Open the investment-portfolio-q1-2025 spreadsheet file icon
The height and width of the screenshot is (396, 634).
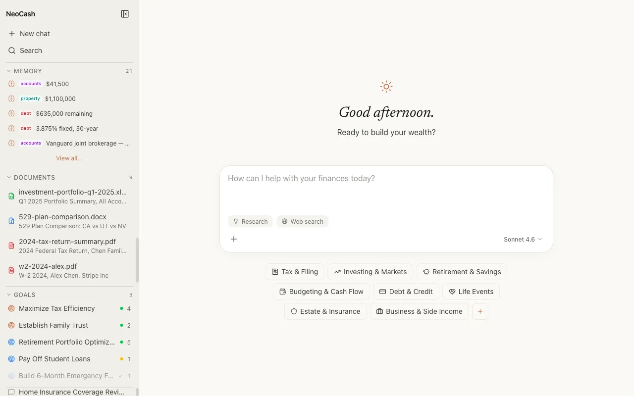[11, 196]
